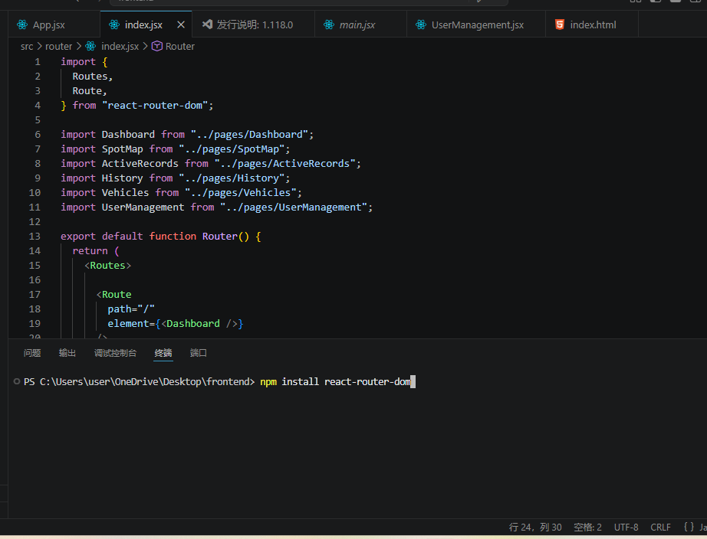707x539 pixels.
Task: Open the CRLF line ending selector
Action: coord(660,528)
